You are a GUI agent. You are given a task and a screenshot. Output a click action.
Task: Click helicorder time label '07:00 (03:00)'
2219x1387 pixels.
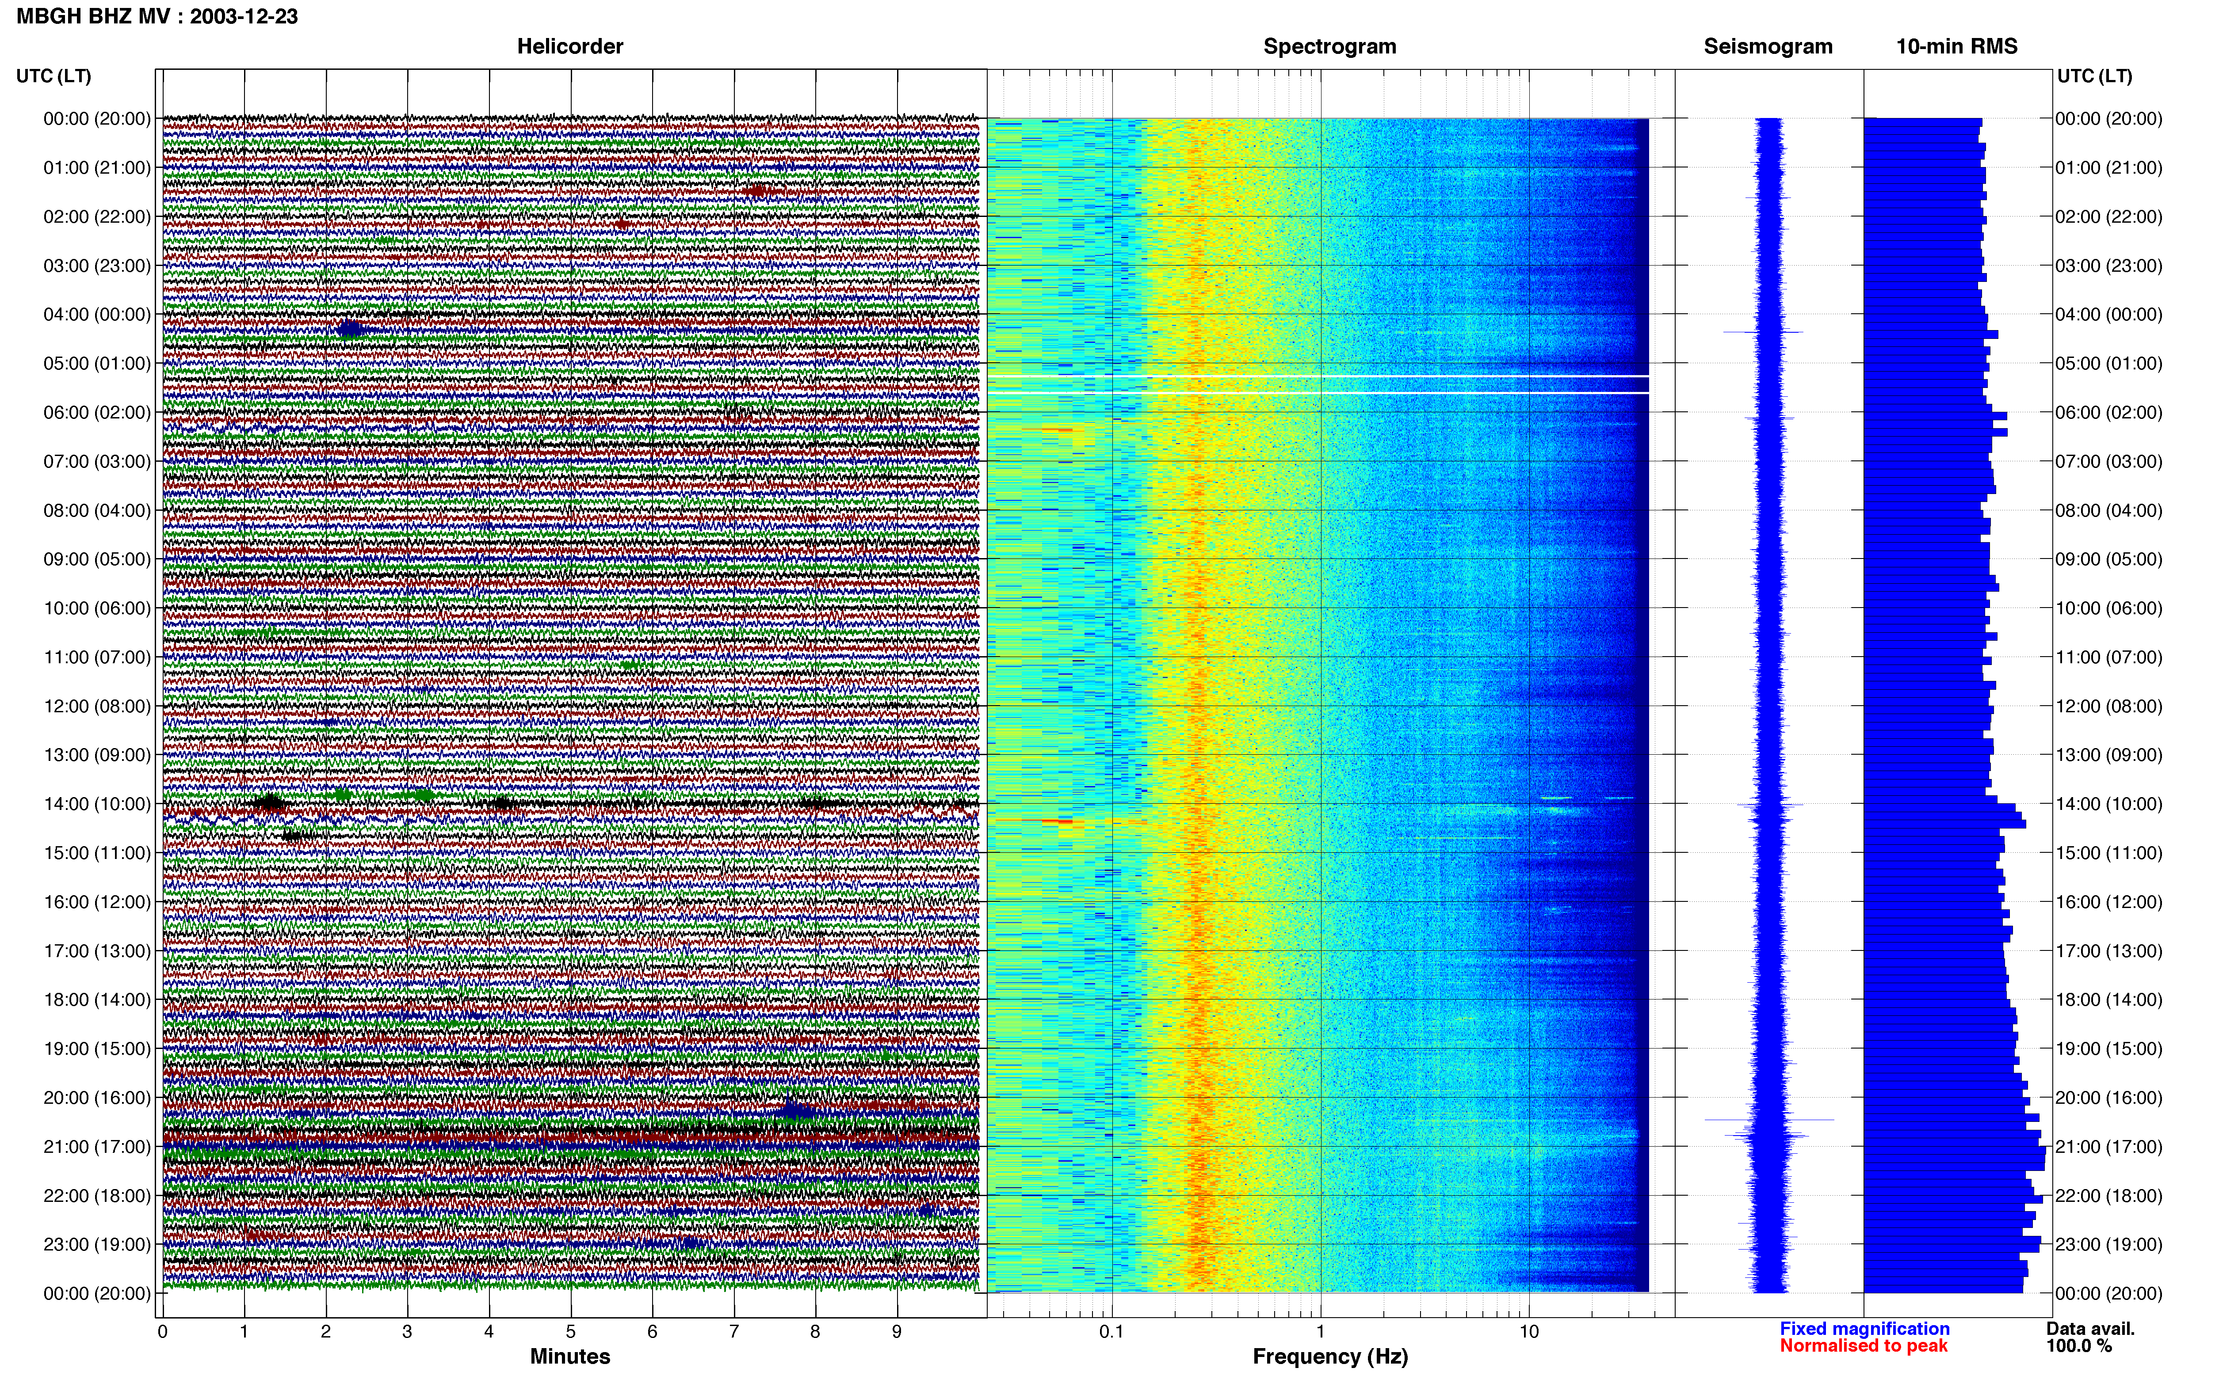click(x=96, y=460)
